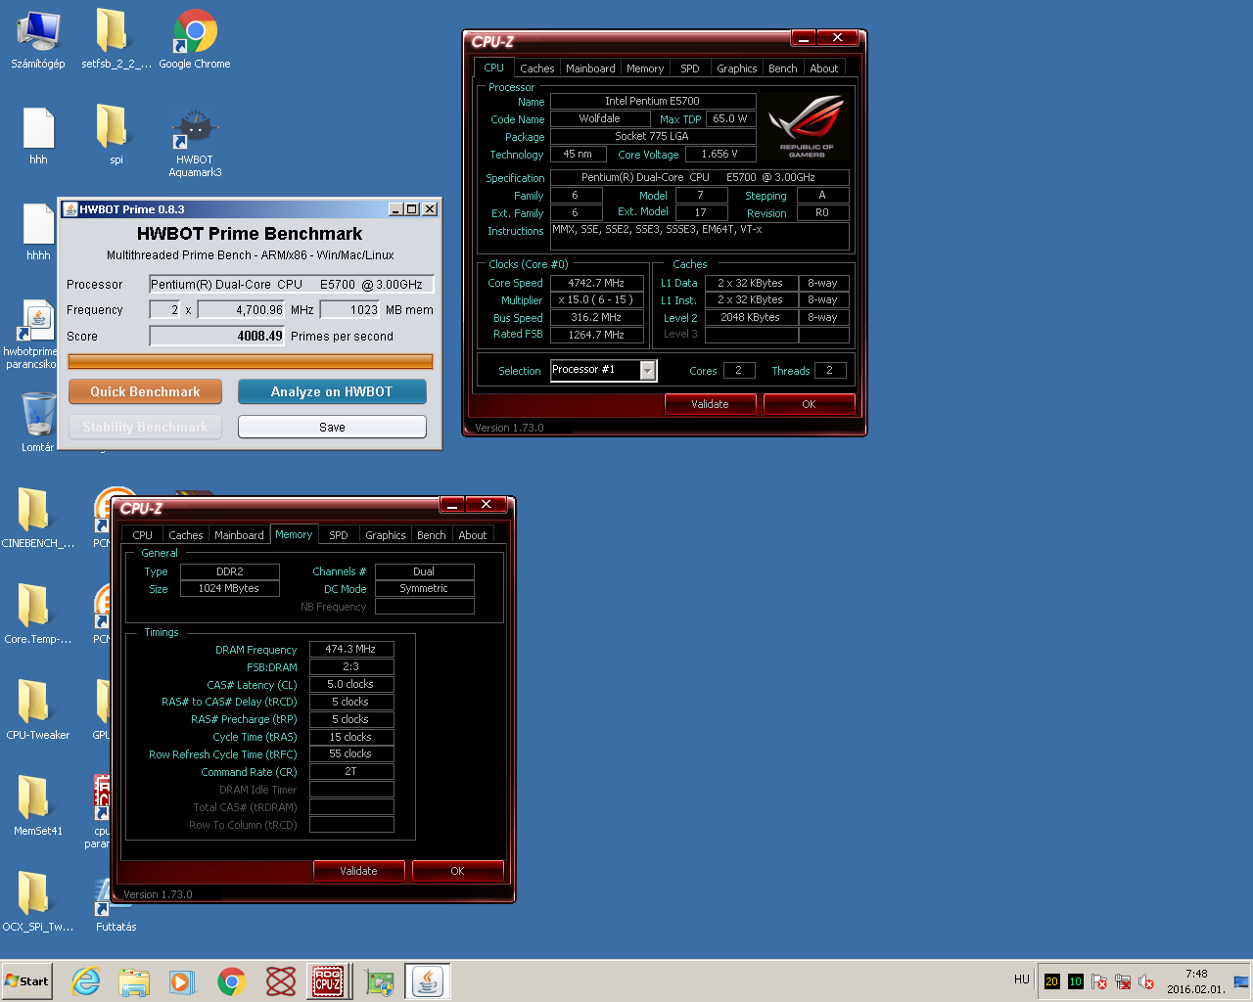This screenshot has height=1002, width=1253.
Task: Open the Lomtár recycle bin
Action: [x=38, y=422]
